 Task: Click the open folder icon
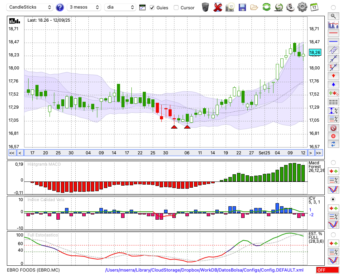pos(254,8)
